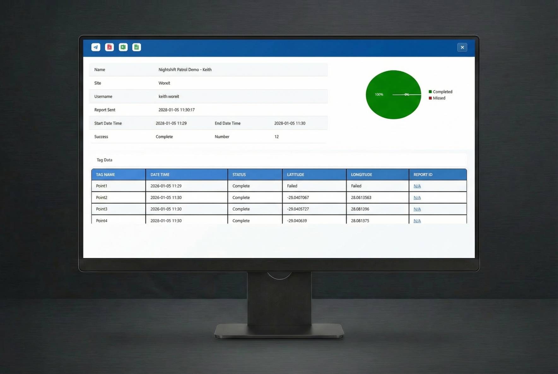Image resolution: width=558 pixels, height=374 pixels.
Task: Export the report to Excel
Action: pos(123,47)
